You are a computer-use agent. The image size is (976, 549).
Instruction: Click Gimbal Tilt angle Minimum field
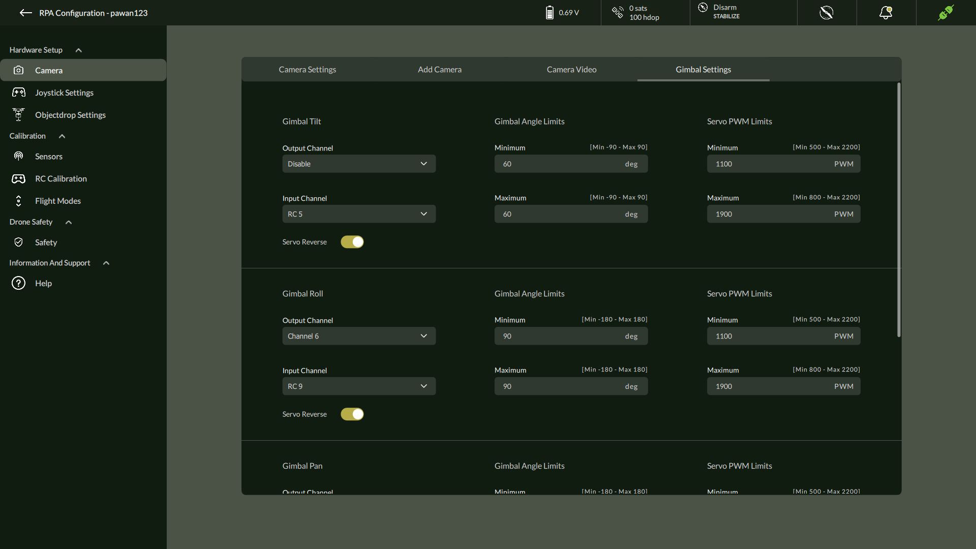pyautogui.click(x=571, y=164)
